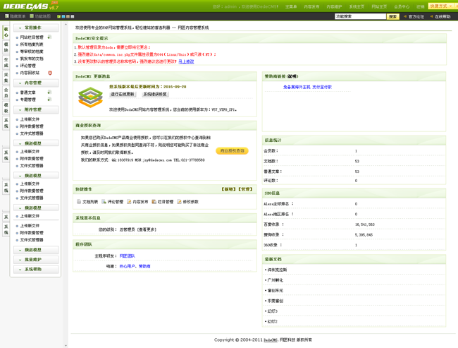Open the 主菜单 top menu item
The height and width of the screenshot is (348, 458).
click(291, 6)
